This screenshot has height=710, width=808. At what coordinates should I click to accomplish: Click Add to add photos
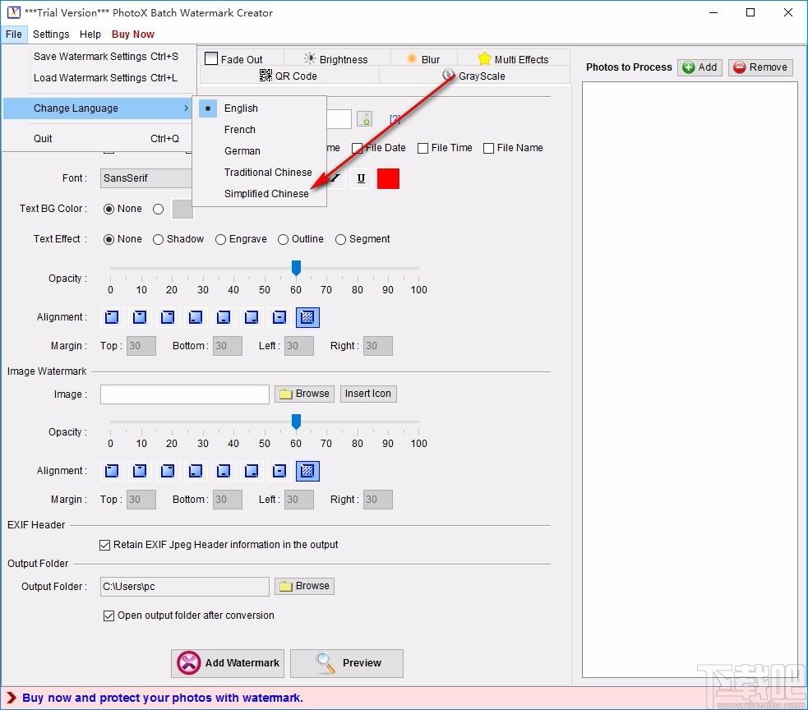tap(699, 67)
